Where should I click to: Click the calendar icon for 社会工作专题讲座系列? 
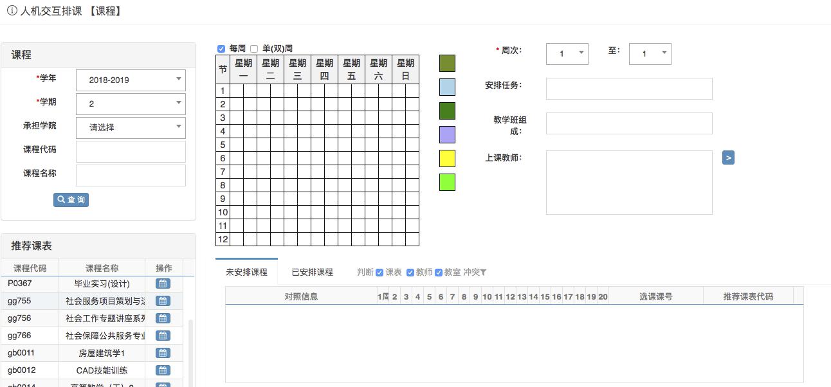(x=163, y=318)
